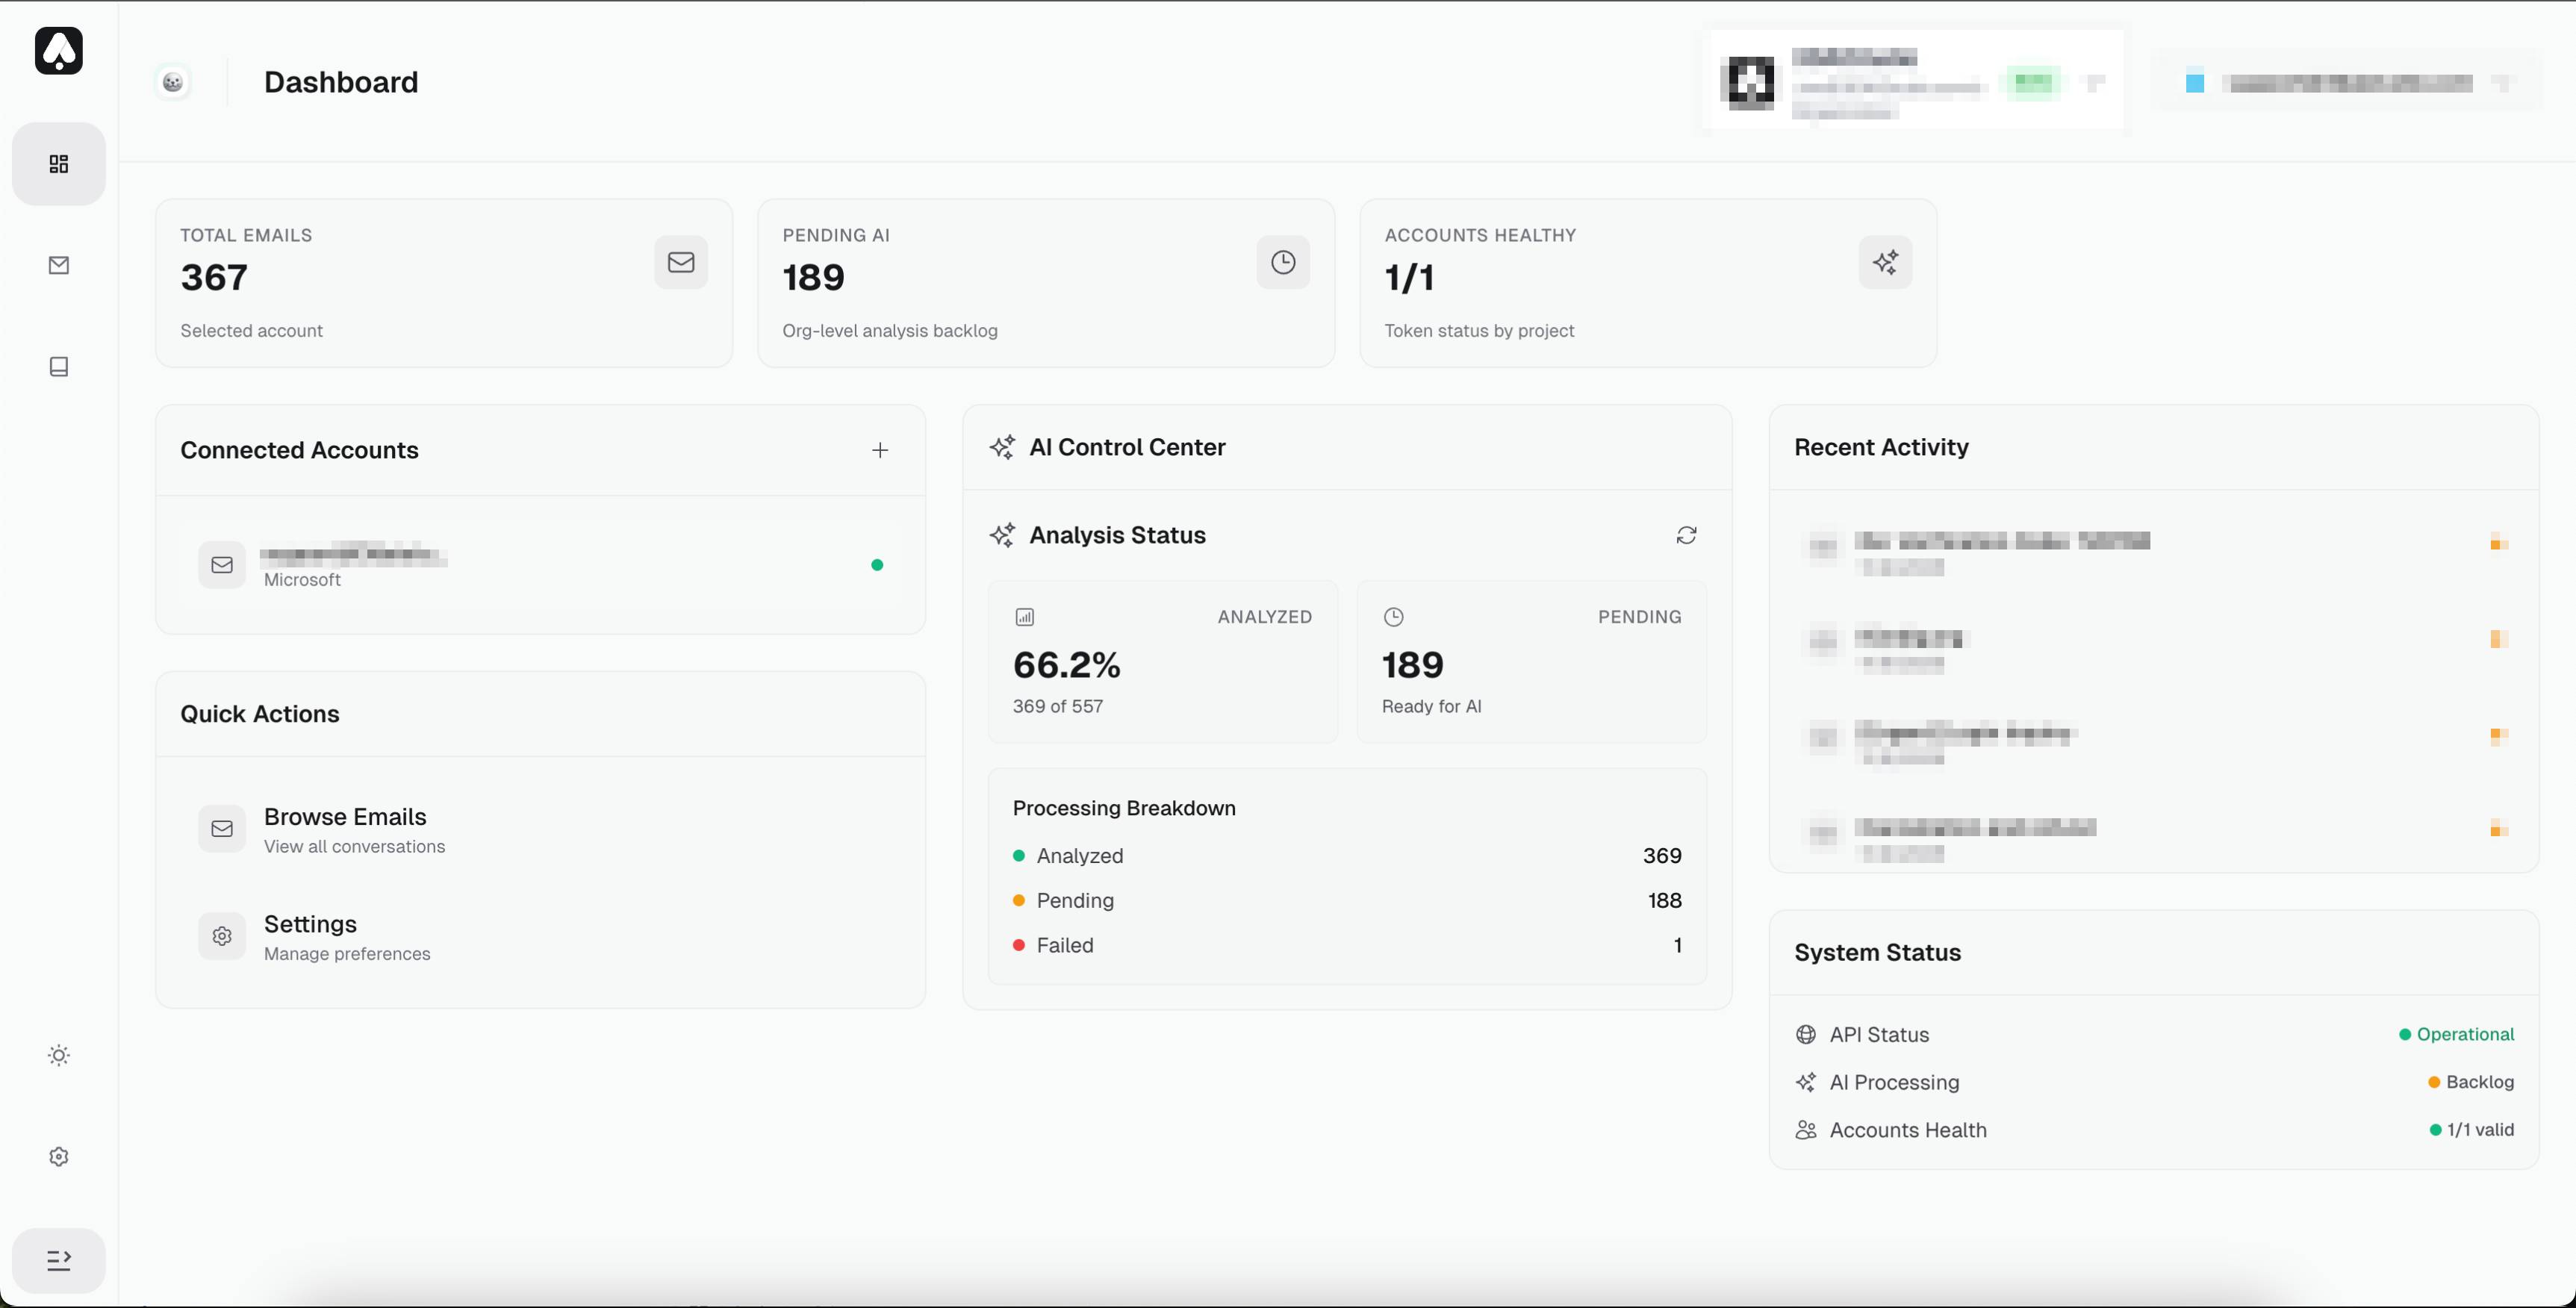This screenshot has width=2576, height=1308.
Task: Click the app logo at sidebar top
Action: [x=59, y=51]
